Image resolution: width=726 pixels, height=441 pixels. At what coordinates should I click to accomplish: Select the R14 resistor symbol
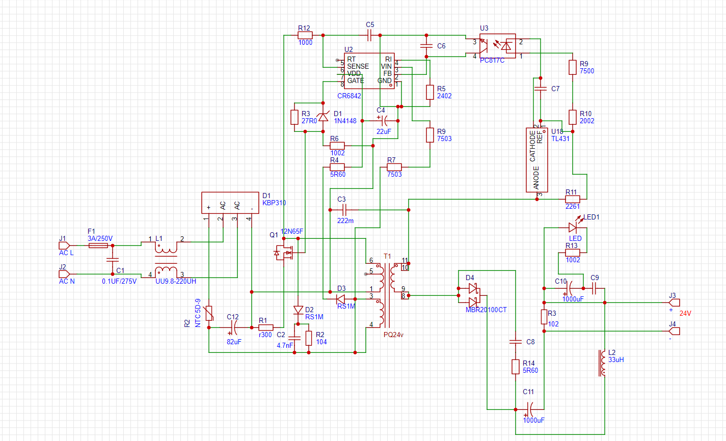tap(516, 367)
